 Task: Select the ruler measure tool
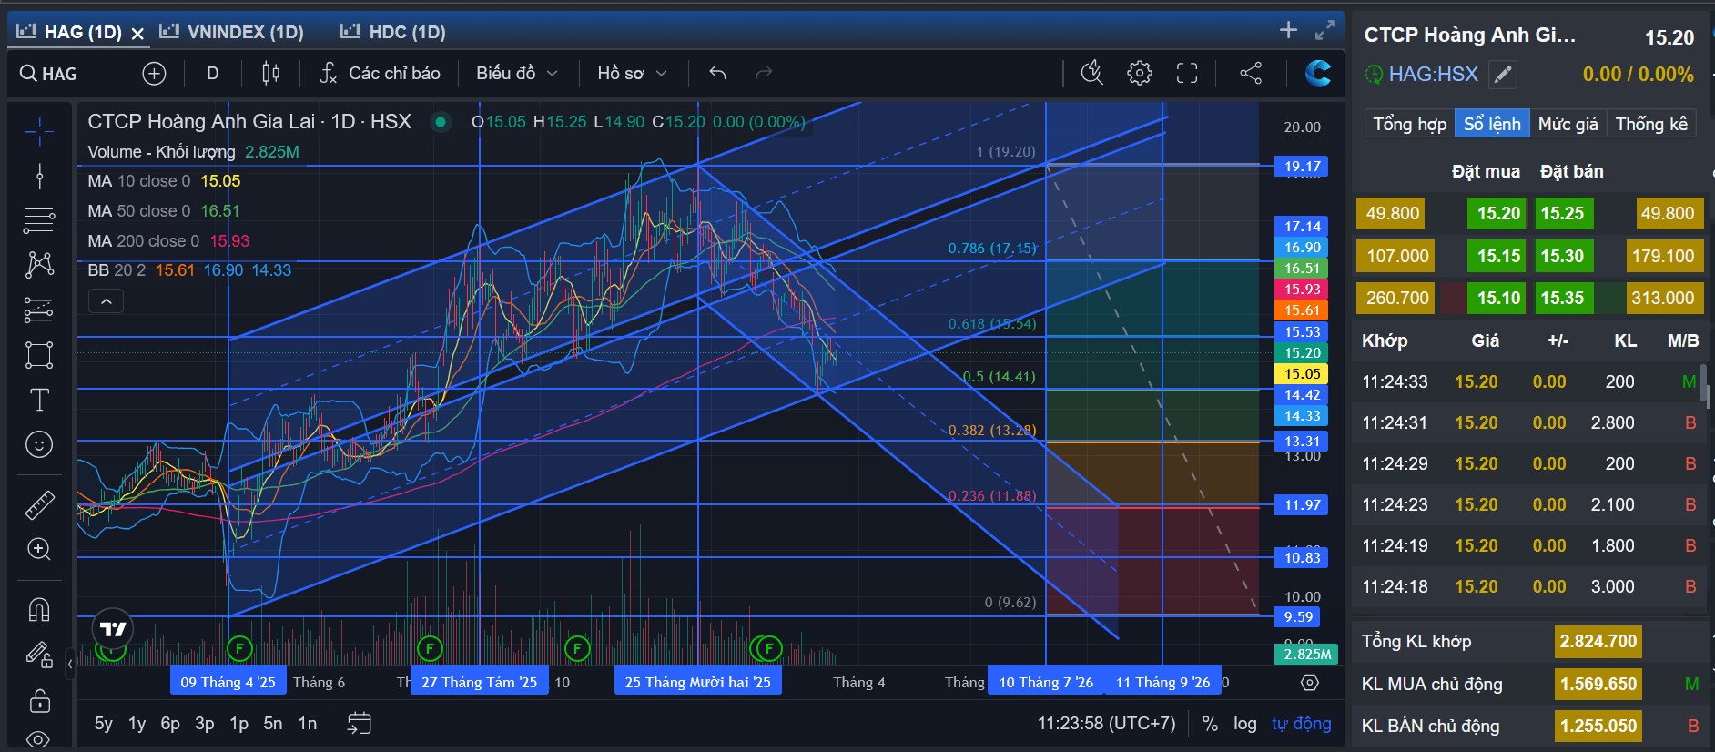click(x=39, y=504)
